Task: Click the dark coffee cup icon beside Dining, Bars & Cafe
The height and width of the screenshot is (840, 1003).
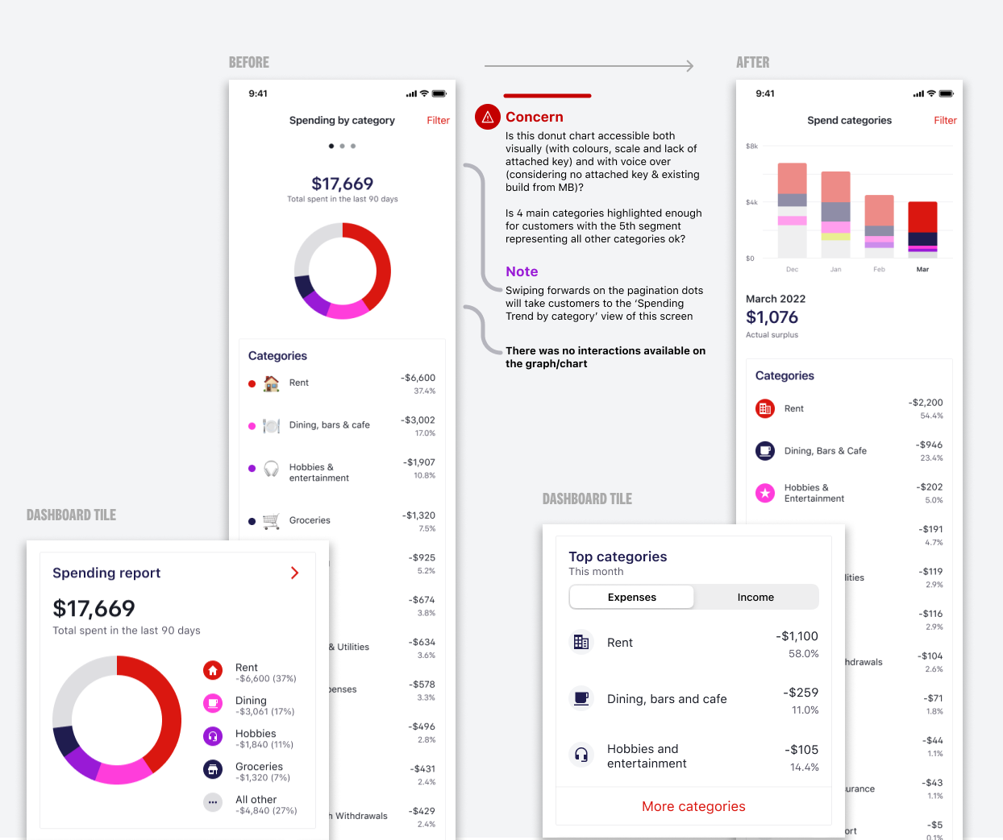Action: point(764,450)
